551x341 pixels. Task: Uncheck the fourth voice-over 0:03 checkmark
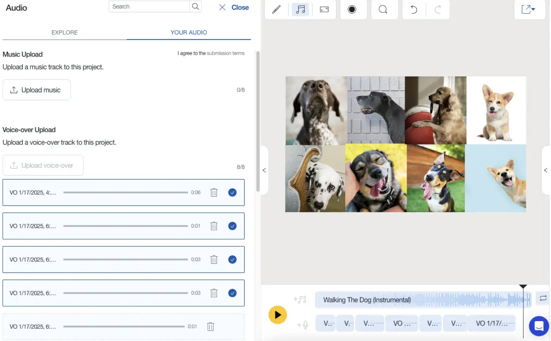(x=232, y=293)
